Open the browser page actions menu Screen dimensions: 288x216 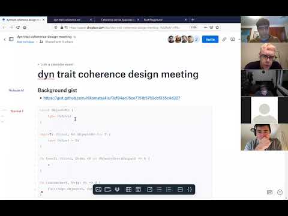pos(205,27)
